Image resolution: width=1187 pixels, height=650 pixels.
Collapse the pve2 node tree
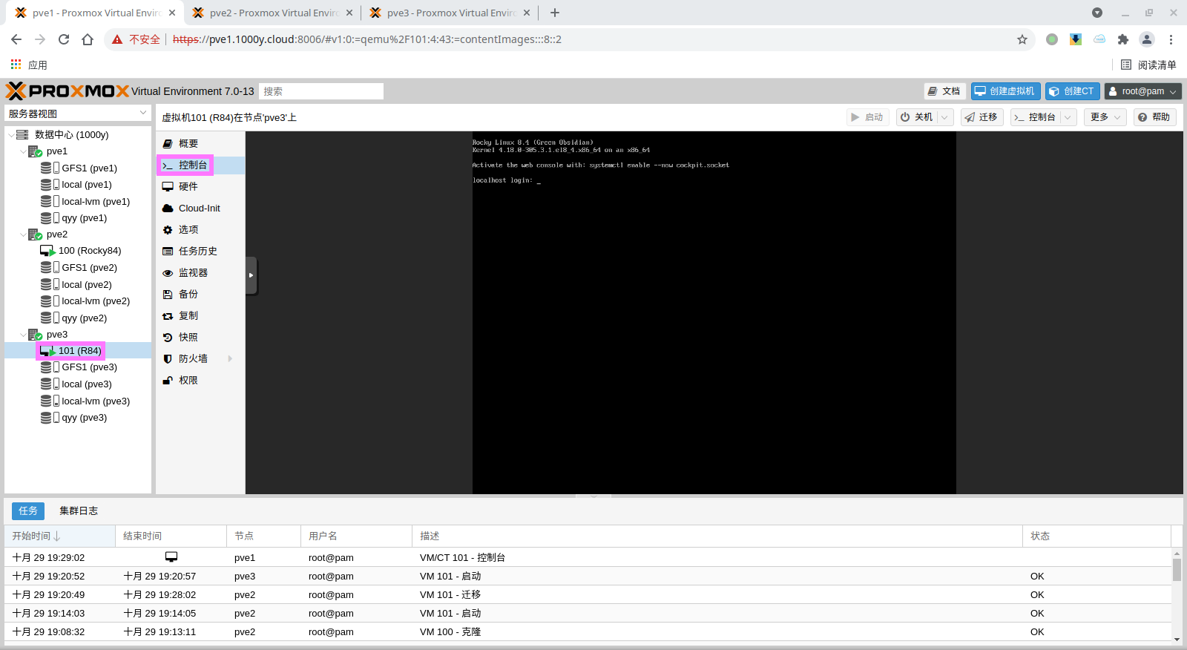[x=23, y=234]
